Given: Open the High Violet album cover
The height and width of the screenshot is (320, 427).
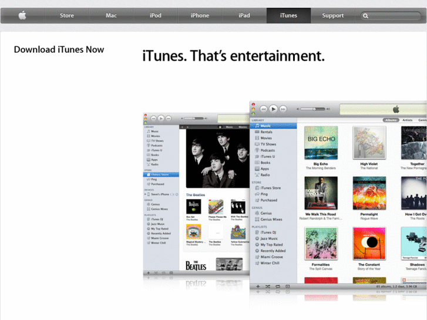Looking at the screenshot, I should click(x=369, y=143).
